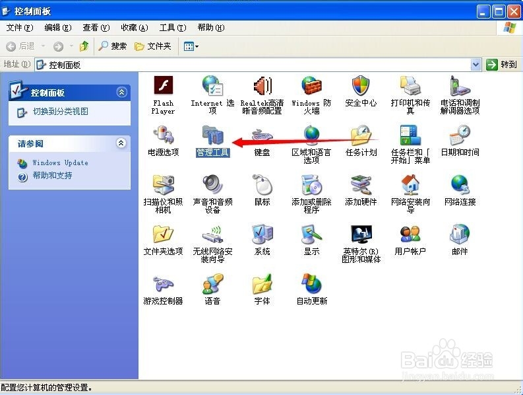The width and height of the screenshot is (523, 395).
Task: Collapse the 控制面板 side panel
Action: 122,92
